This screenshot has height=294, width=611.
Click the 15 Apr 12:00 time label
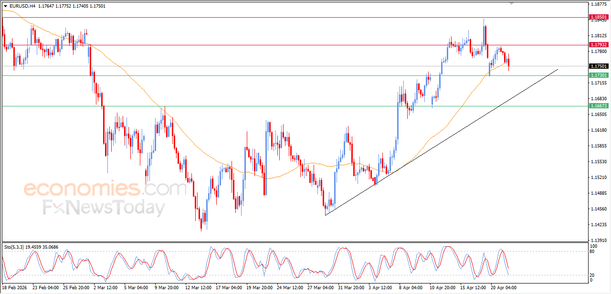pyautogui.click(x=473, y=288)
